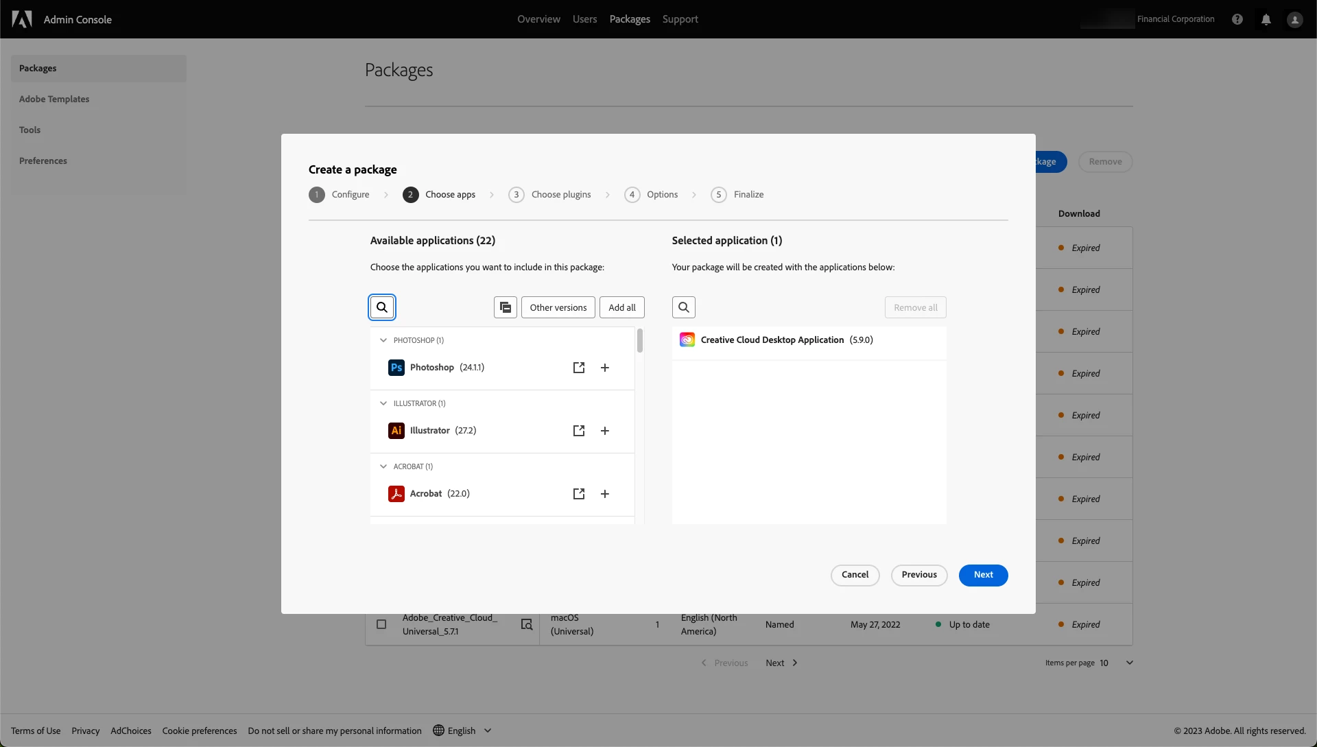Screen dimensions: 1317x747
Task: Go to the Users tab
Action: (584, 19)
